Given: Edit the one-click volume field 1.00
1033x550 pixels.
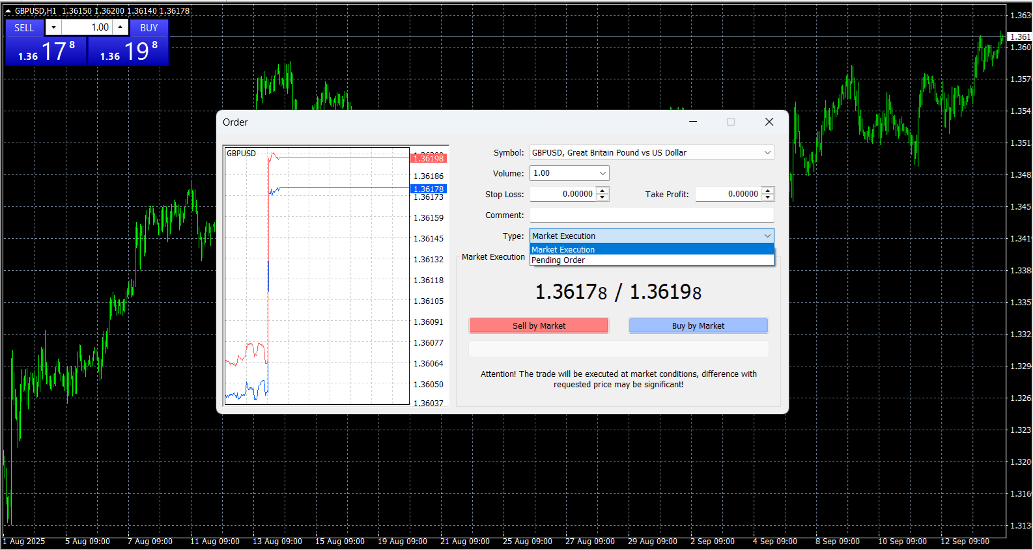Looking at the screenshot, I should tap(87, 27).
